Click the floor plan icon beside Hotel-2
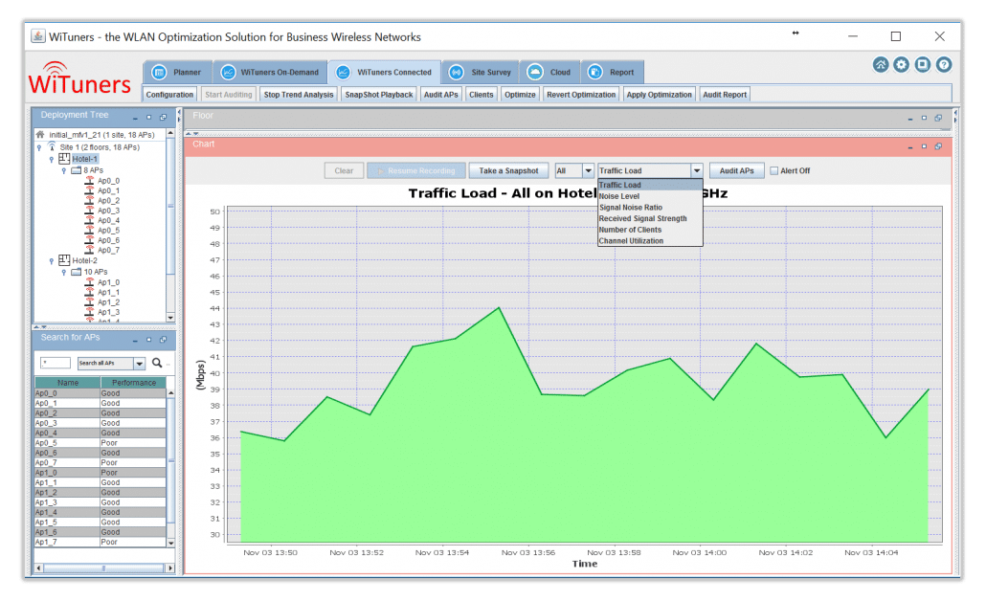The height and width of the screenshot is (601, 986). pyautogui.click(x=64, y=259)
